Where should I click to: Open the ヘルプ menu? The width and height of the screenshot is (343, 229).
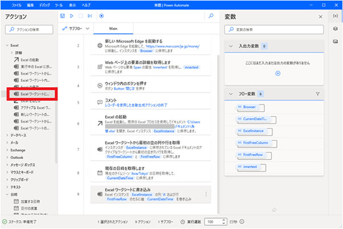point(86,5)
